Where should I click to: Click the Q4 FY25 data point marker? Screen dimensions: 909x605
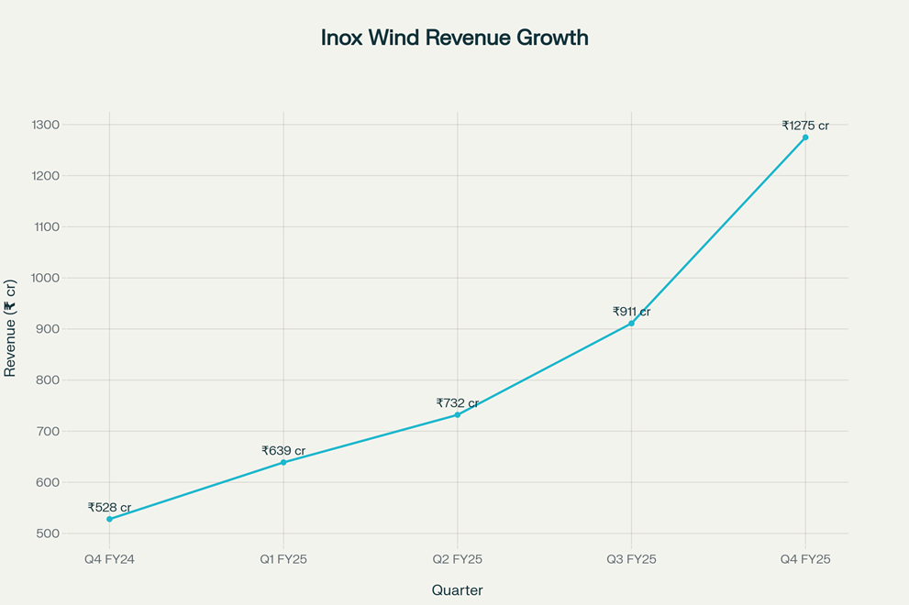805,137
